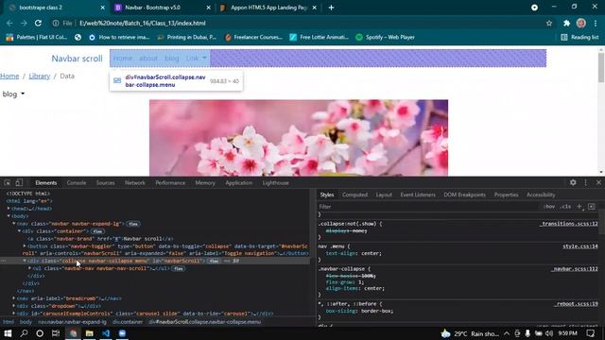Switch to the Appon HTML5 App Landing tab
The height and width of the screenshot is (340, 605).
[x=268, y=8]
